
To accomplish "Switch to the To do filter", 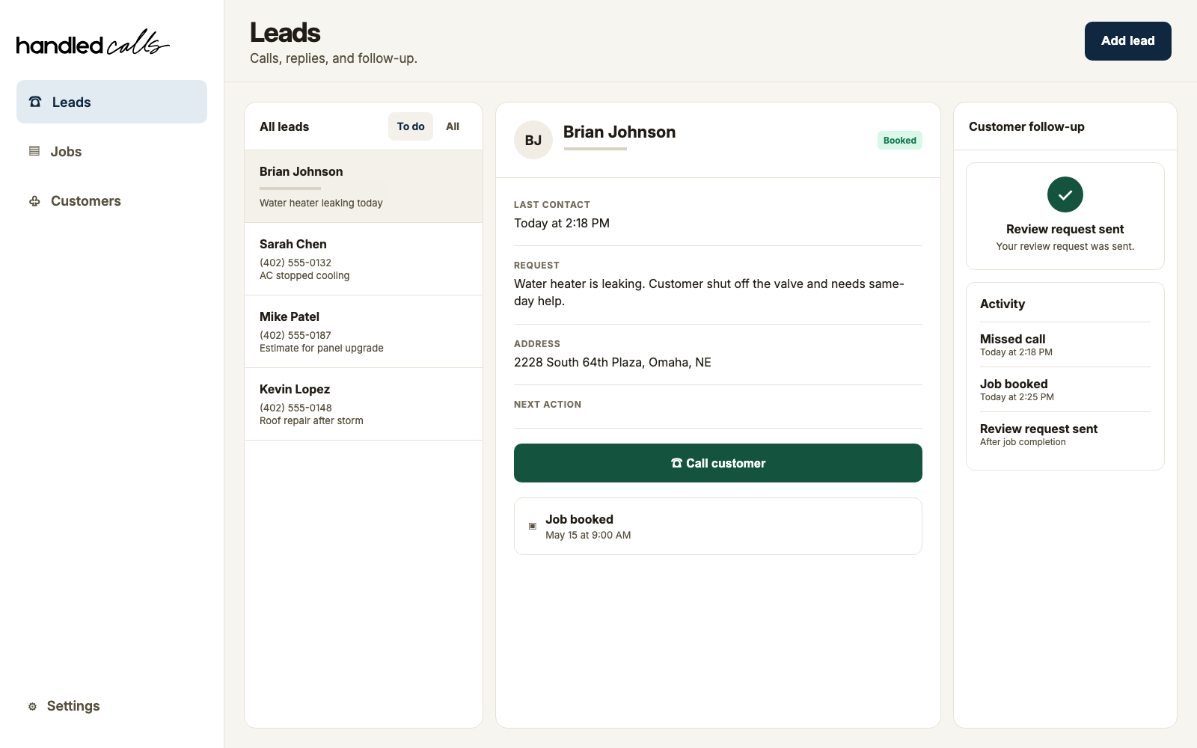I will 411,126.
